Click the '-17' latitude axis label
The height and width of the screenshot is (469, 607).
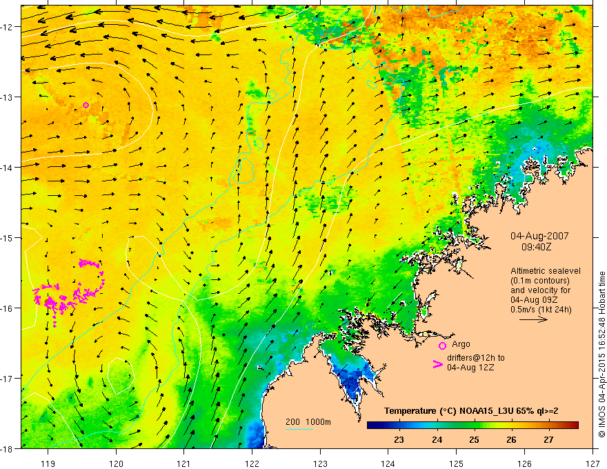(8, 379)
